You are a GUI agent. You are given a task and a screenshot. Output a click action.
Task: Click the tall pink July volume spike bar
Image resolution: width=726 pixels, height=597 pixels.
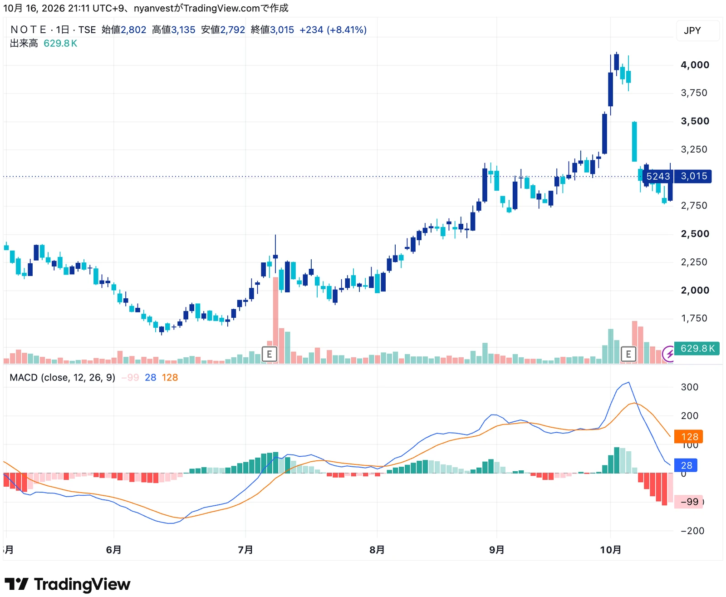click(x=275, y=320)
